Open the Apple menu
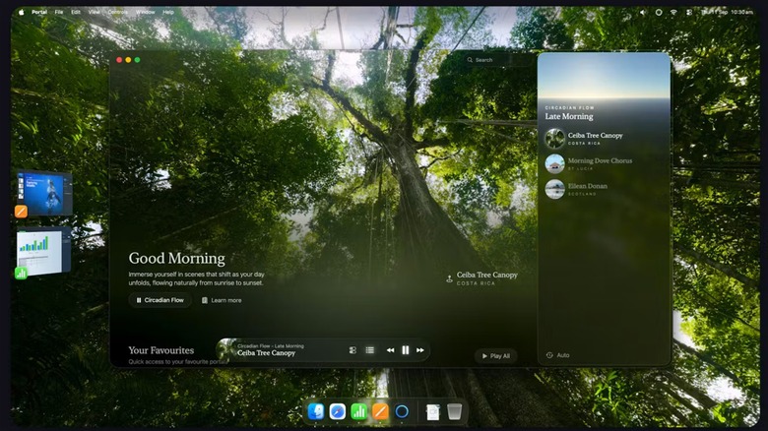Image resolution: width=768 pixels, height=431 pixels. [x=21, y=12]
